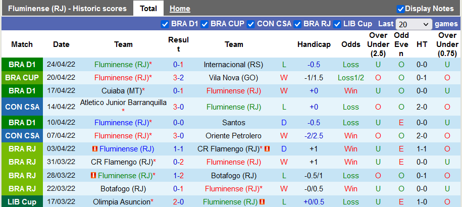Click red card icon after Fluminense on 17/03/22
This screenshot has height=207, width=462.
pyautogui.click(x=262, y=202)
